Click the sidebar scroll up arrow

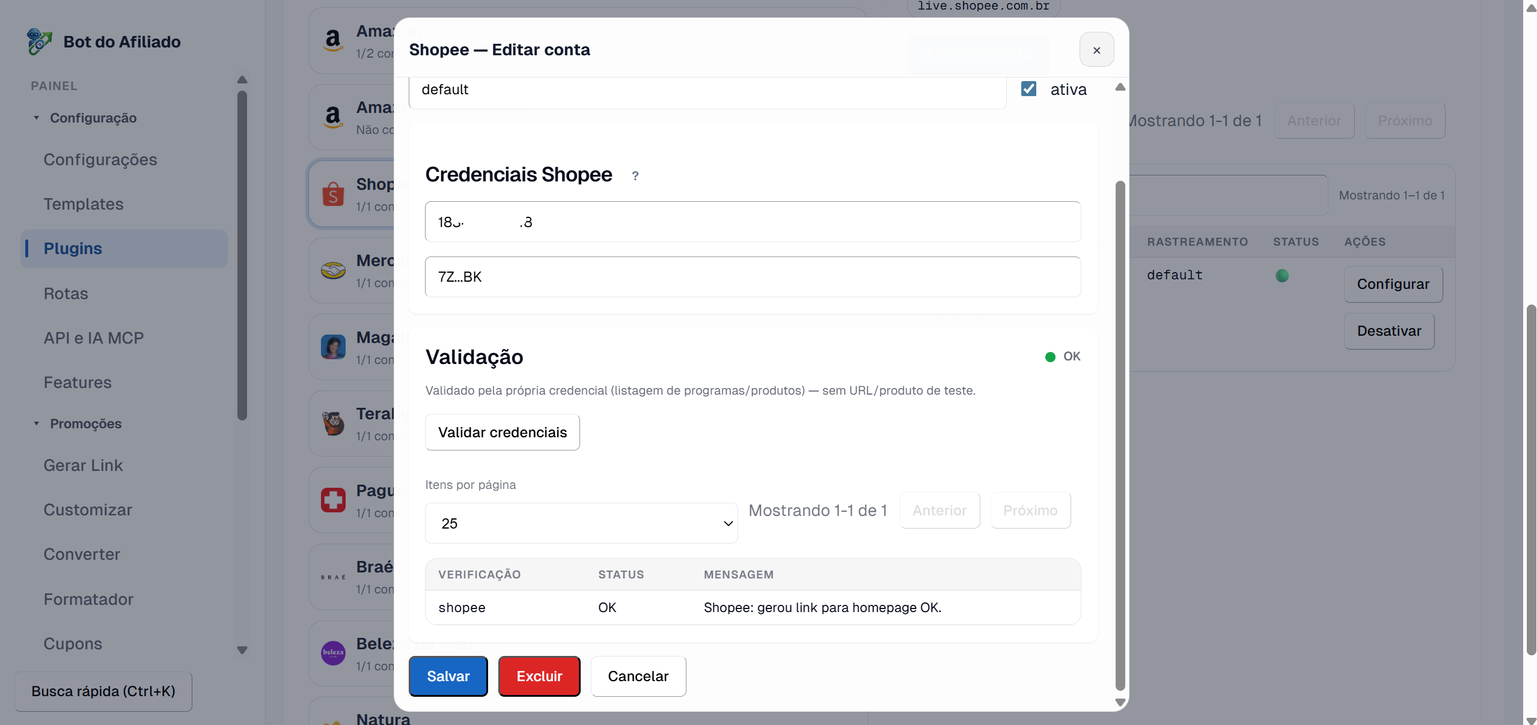[x=242, y=80]
